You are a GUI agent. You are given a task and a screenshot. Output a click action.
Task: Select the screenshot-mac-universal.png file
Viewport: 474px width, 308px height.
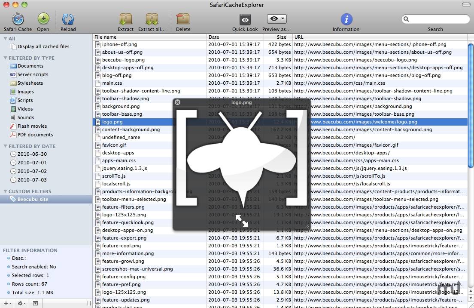pos(137,269)
